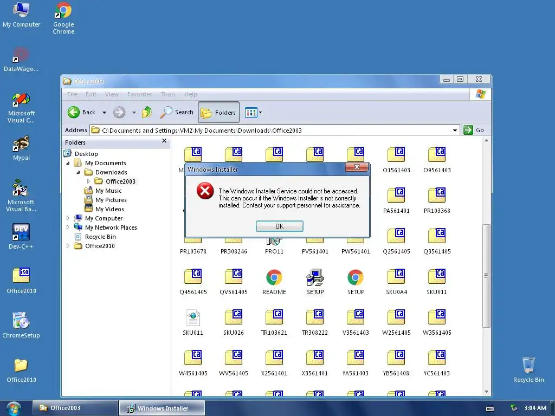Image resolution: width=555 pixels, height=416 pixels.
Task: Click OK in Windows Installer dialog
Action: [279, 226]
